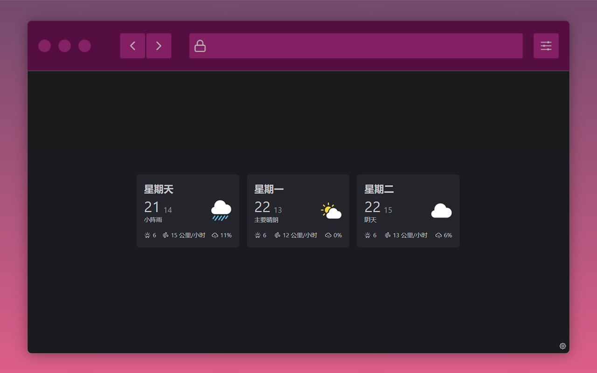Click the 阴天 condition text

click(370, 220)
